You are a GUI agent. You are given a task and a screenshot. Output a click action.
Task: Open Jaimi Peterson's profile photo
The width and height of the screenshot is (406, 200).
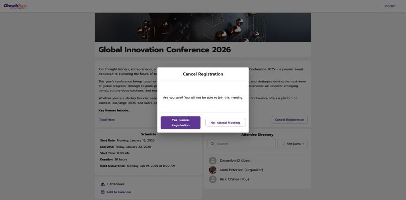click(x=213, y=170)
